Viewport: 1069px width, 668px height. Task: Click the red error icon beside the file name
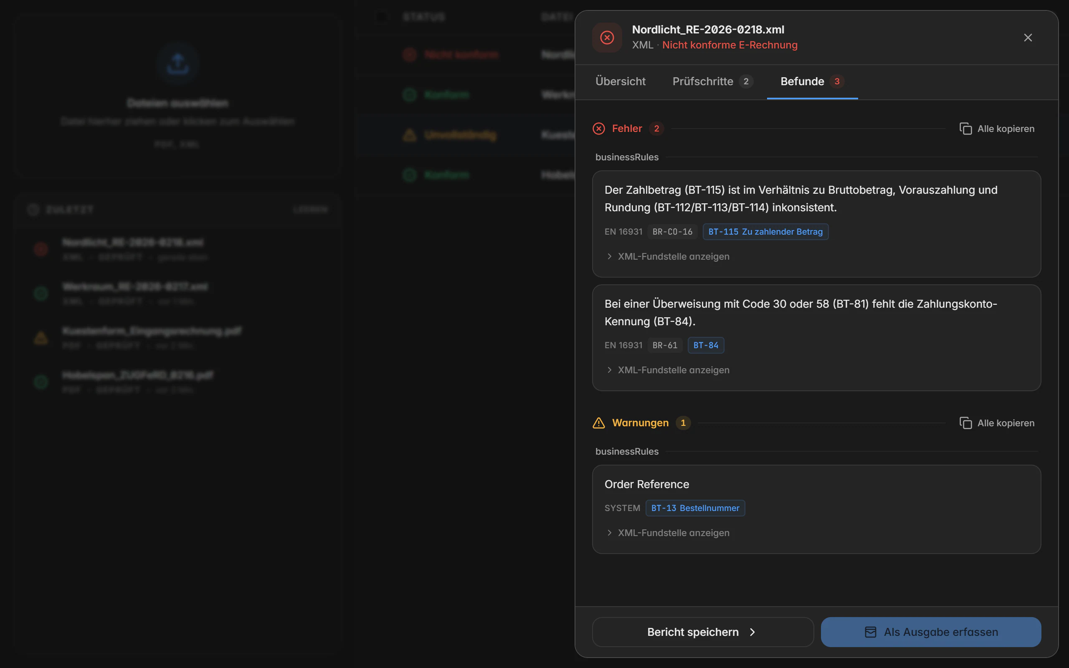[x=607, y=38]
